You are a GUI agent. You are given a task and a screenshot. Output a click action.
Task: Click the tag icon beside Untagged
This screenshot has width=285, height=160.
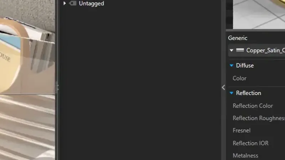(x=73, y=3)
